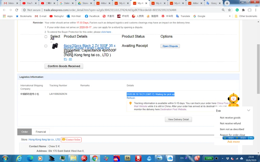Click the taskbar clock showing 23:16
Screen dimensions: 260x162
(251, 158)
